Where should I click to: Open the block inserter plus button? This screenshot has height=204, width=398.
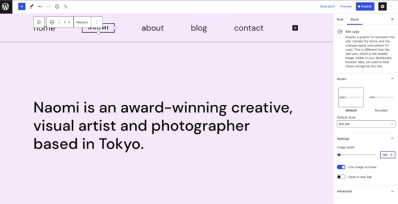22,6
